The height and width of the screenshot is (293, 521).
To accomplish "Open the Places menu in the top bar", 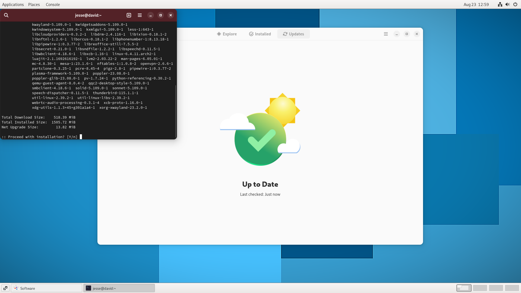I will coord(34,4).
